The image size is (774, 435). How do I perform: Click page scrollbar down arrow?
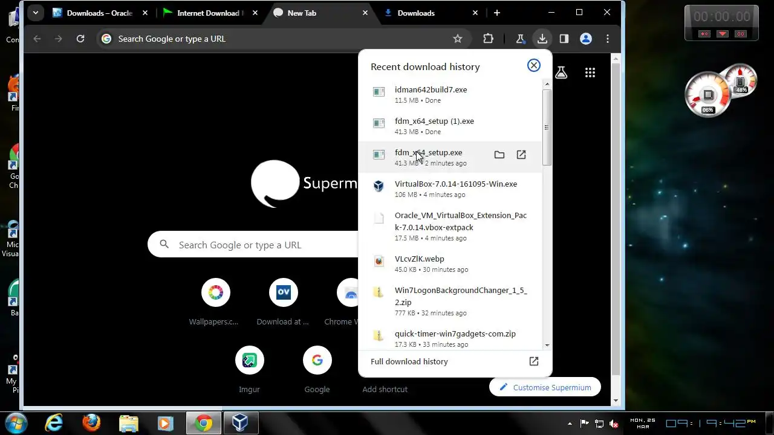pyautogui.click(x=616, y=401)
